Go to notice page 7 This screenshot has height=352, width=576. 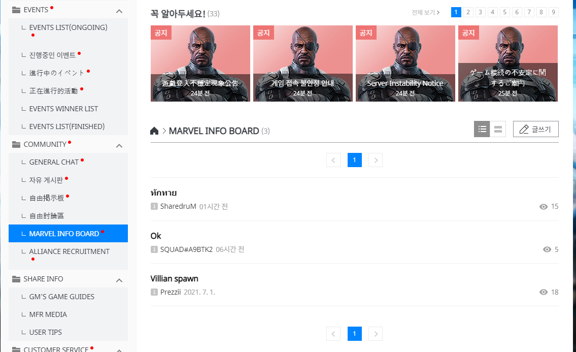coord(529,12)
